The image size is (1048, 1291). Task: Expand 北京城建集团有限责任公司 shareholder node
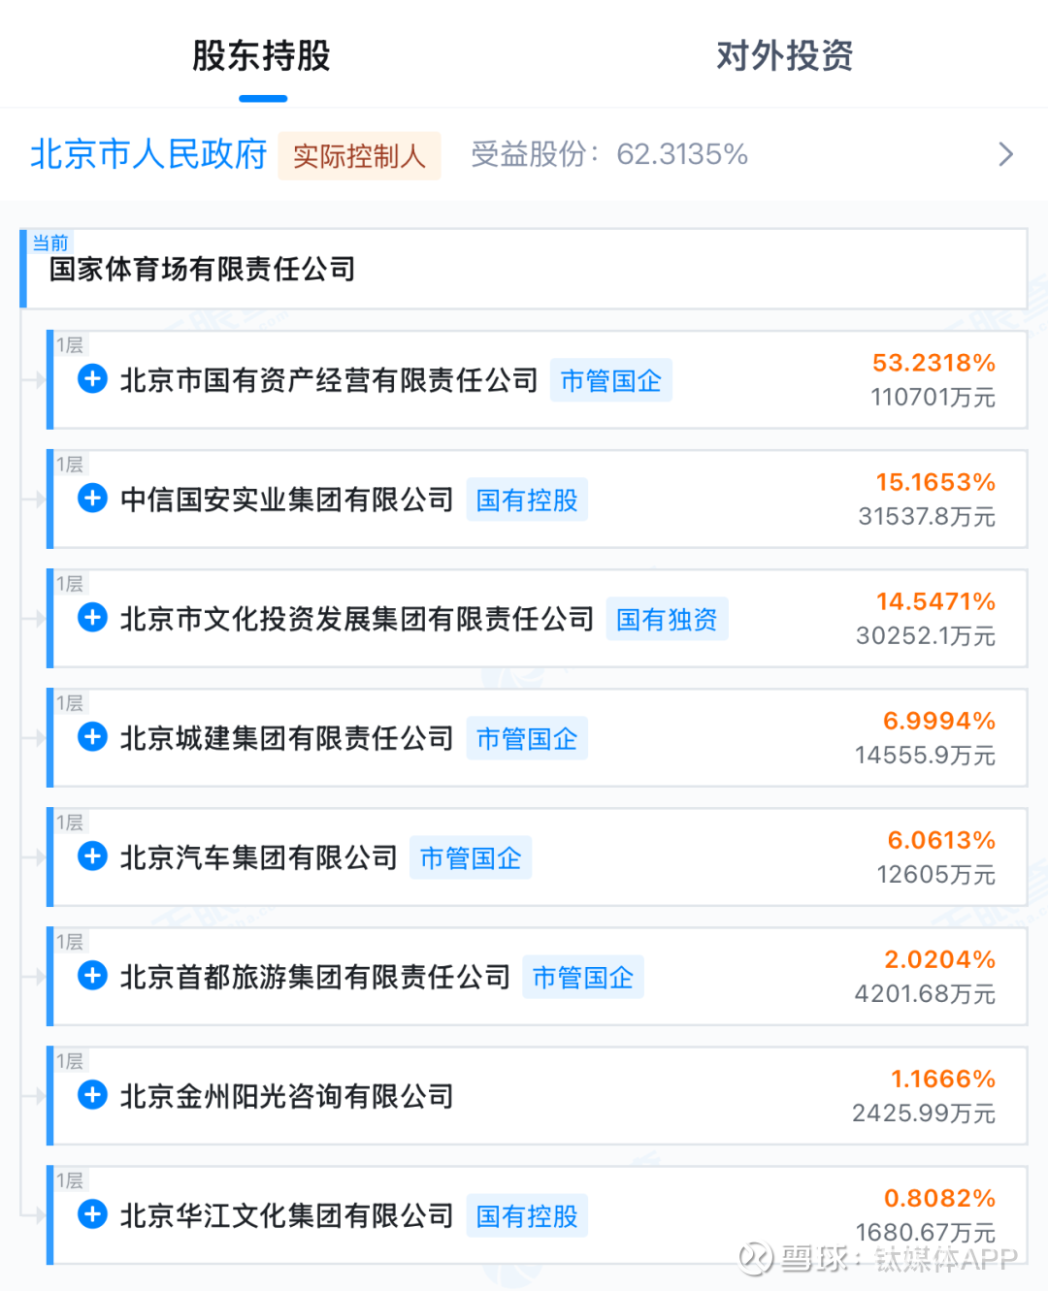[93, 737]
